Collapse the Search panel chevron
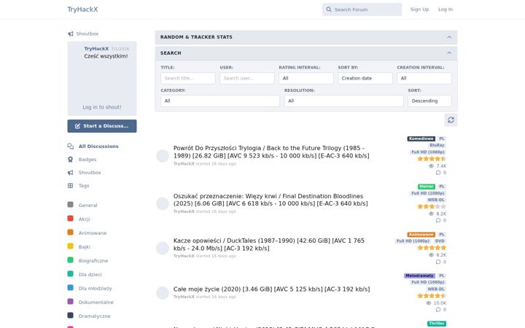The height and width of the screenshot is (328, 525). [449, 53]
